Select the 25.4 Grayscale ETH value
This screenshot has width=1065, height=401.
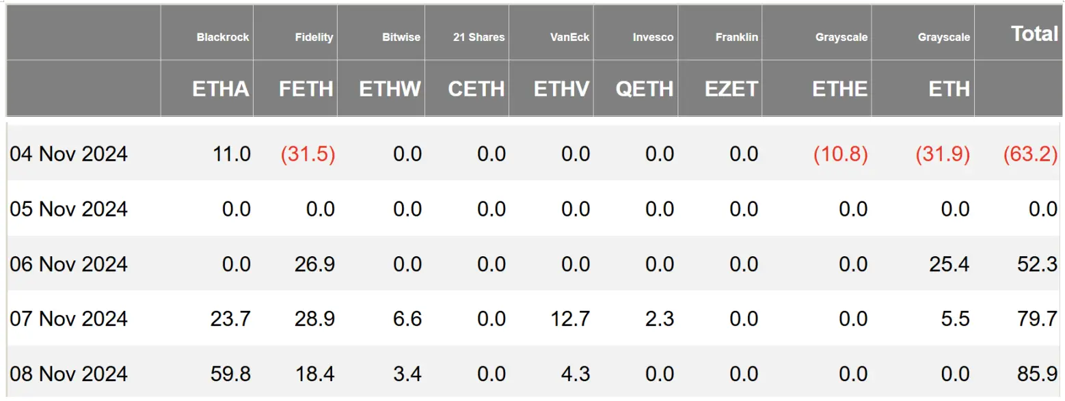point(950,264)
